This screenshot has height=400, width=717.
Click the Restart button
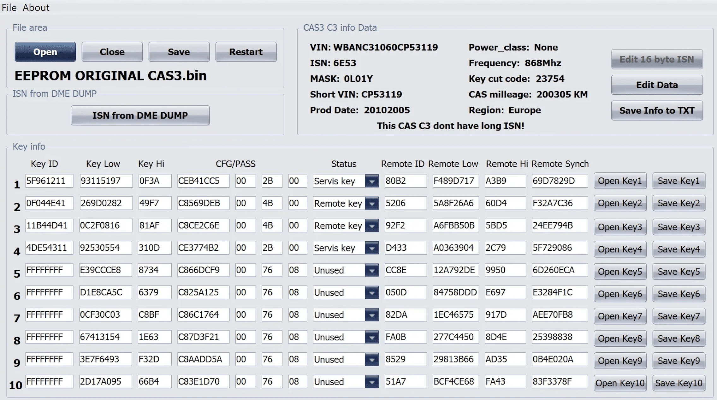click(x=246, y=52)
